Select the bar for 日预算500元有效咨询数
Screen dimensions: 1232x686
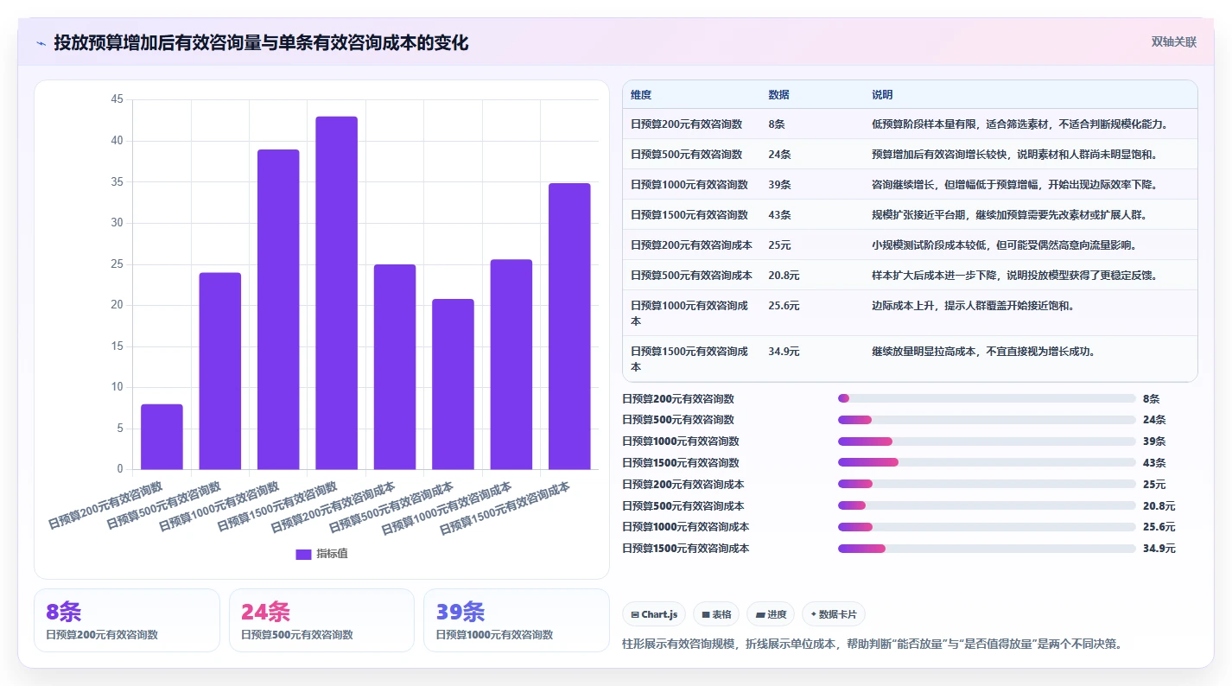(220, 372)
